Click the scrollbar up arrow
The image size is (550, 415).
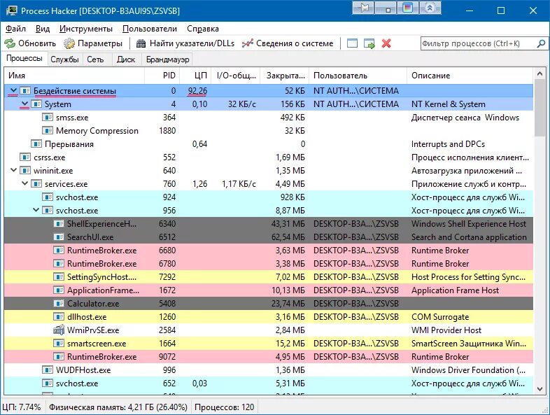[x=540, y=73]
